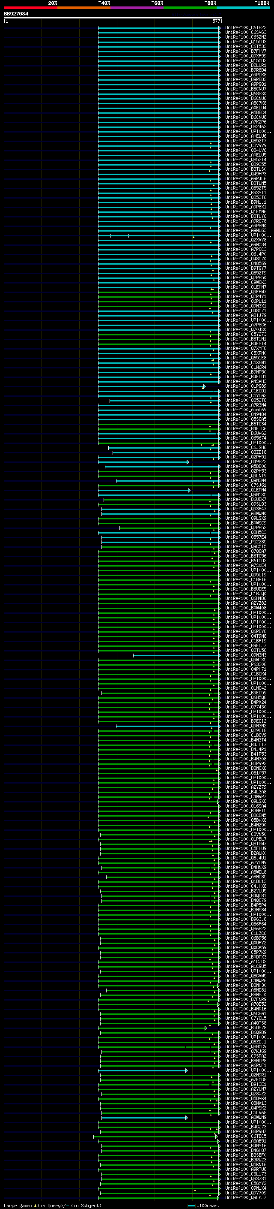Click the short cyan alignment bar for UniRef100_A8WWM9
This screenshot has height=1209, width=274.
pyautogui.click(x=145, y=1119)
